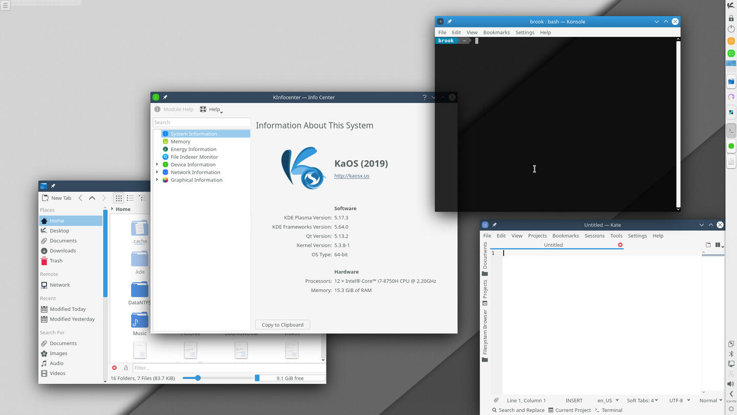Screen dimensions: 737x415
Task: Open Trash in Dolphin Places
Action: pyautogui.click(x=56, y=261)
